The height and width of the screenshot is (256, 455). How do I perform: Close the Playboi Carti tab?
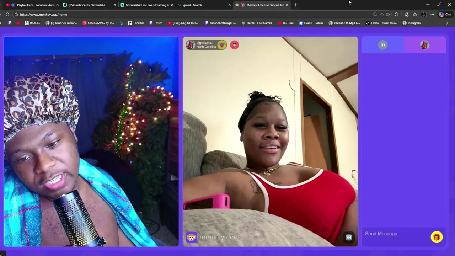click(57, 5)
